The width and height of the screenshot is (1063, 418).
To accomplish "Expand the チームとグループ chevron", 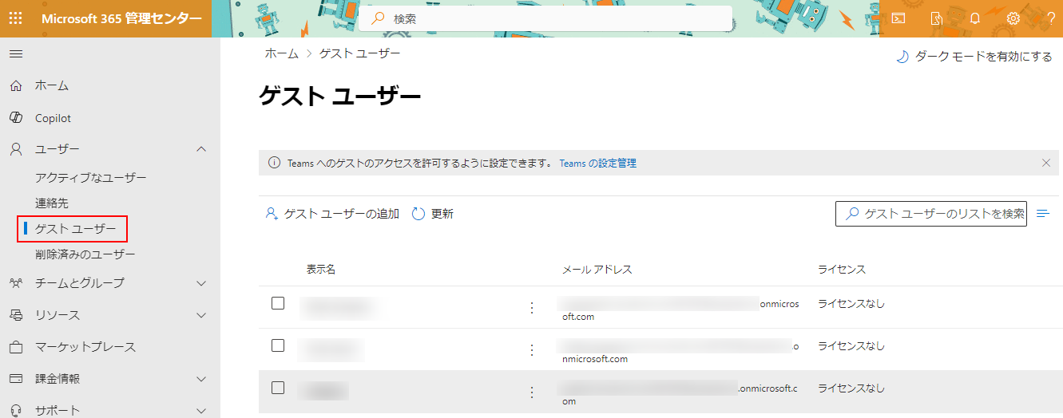I will point(201,283).
